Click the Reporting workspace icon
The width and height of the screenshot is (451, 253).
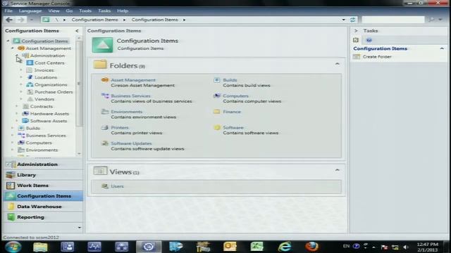(x=11, y=217)
